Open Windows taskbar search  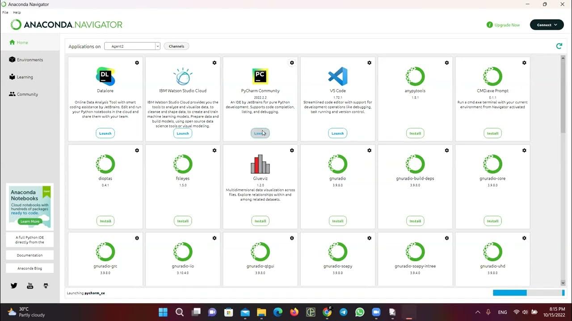click(x=179, y=312)
